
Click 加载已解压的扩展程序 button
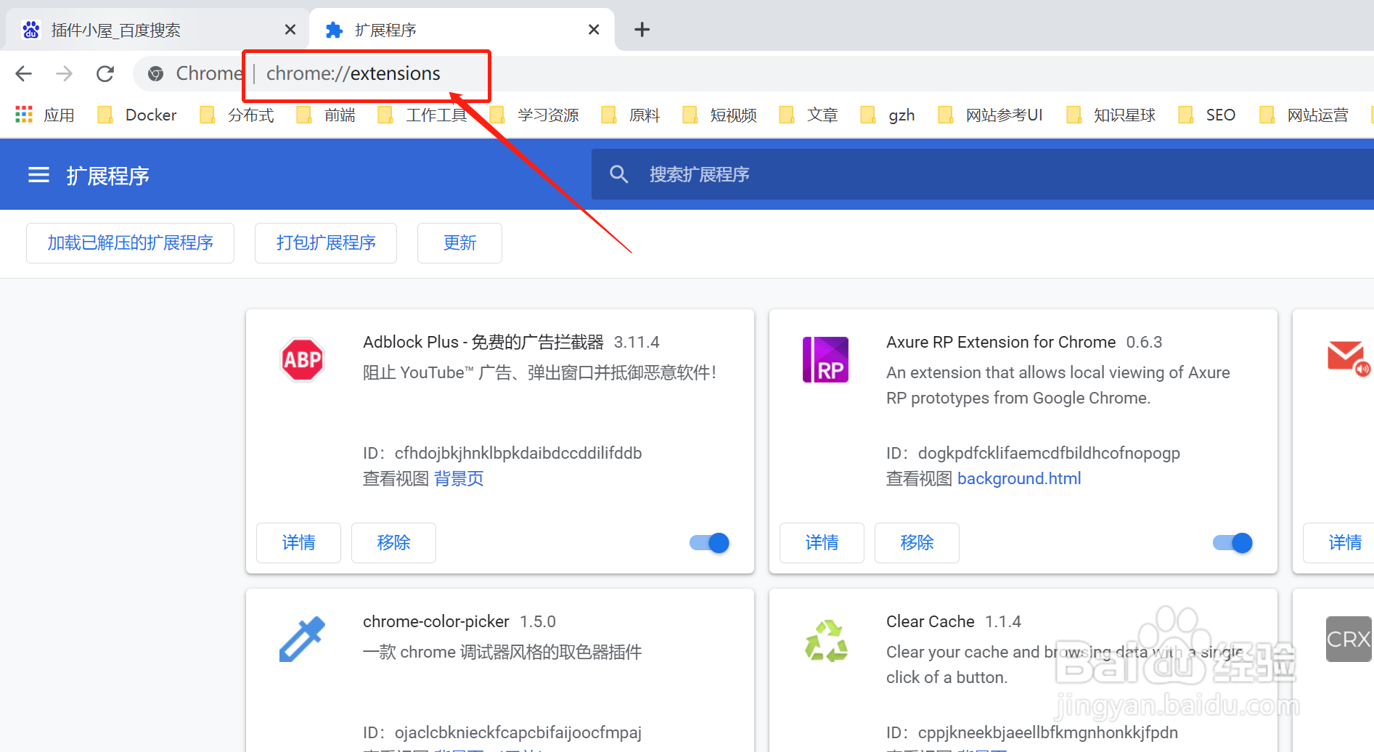tap(130, 243)
